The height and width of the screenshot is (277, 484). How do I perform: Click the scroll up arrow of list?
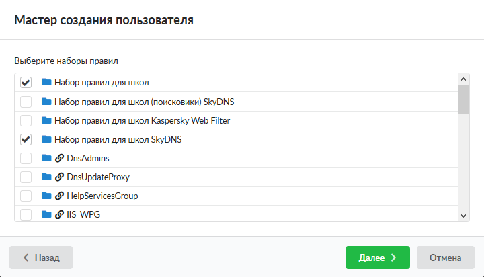[x=463, y=79]
